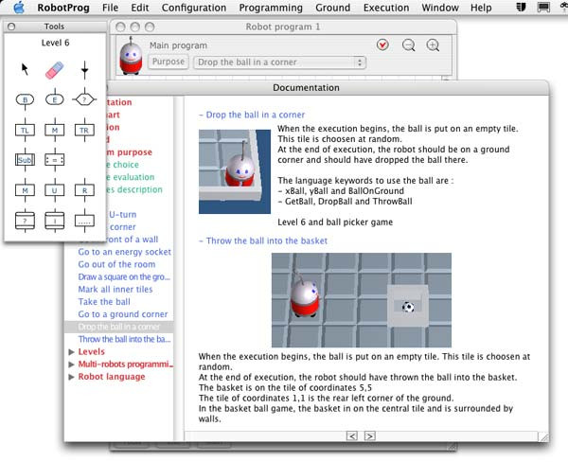The height and width of the screenshot is (462, 568).
Task: Click the next page arrow button
Action: click(370, 435)
